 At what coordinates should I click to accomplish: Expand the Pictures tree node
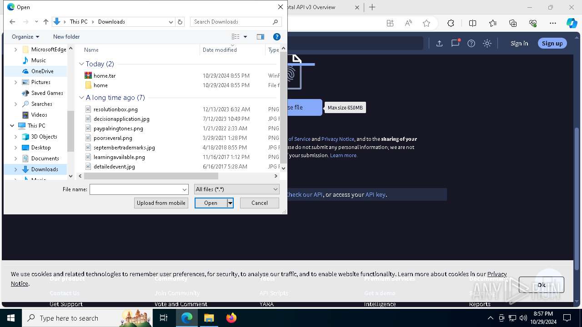[16, 82]
